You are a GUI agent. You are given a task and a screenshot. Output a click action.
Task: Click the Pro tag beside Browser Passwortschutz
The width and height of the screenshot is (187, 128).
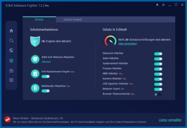[x=133, y=94]
